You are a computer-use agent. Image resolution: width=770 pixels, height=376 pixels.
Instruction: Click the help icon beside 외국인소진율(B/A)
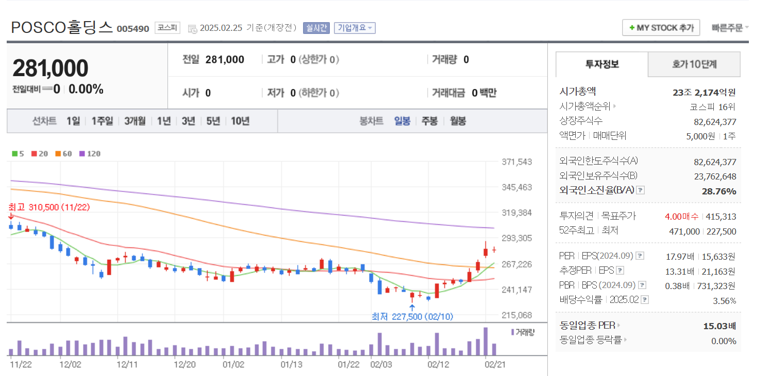641,190
